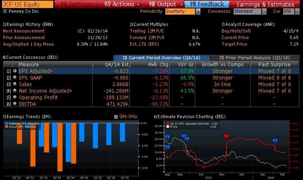The height and width of the screenshot is (180, 303).
Task: Click the EPS GAAP estimate value -0.865
Action: click(121, 77)
